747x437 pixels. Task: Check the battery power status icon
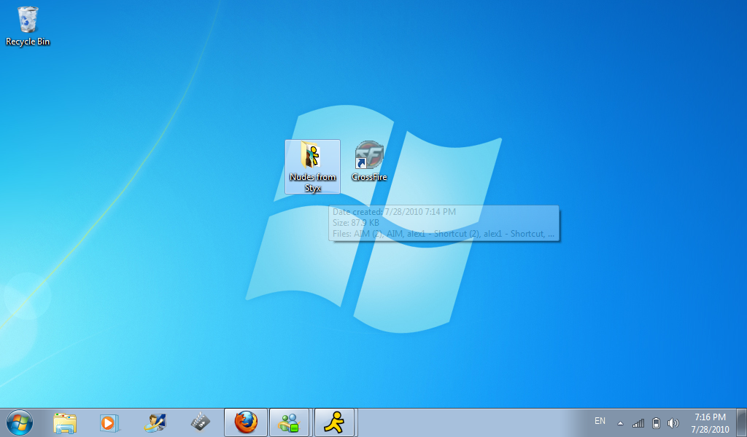pos(656,423)
